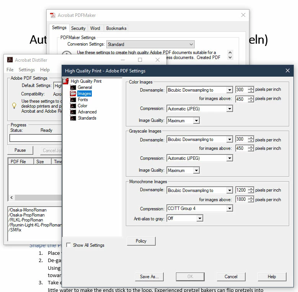Image resolution: width=298 pixels, height=292 pixels.
Task: Close the Acrobat Distiller window
Action: point(158,60)
